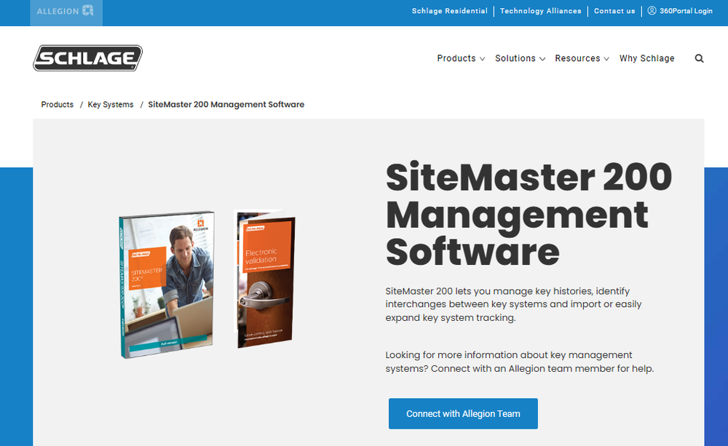
Task: Click Products breadcrumb link
Action: [x=57, y=105]
